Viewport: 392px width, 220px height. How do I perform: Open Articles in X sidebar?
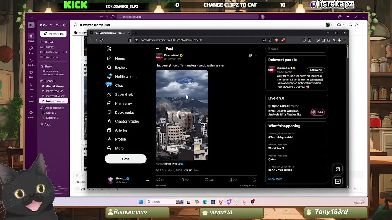117,130
